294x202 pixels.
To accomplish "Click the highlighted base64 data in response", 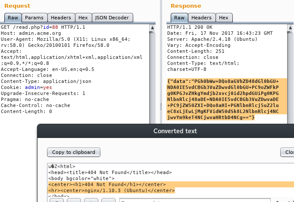I will [227, 99].
